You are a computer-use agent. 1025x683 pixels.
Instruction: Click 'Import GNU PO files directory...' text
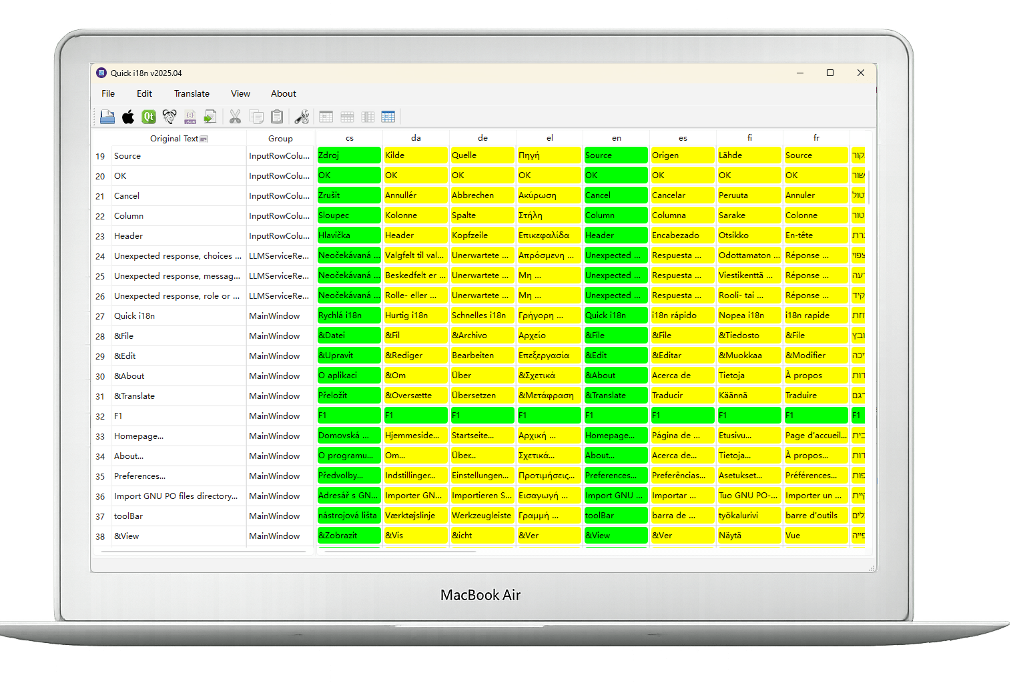(176, 496)
